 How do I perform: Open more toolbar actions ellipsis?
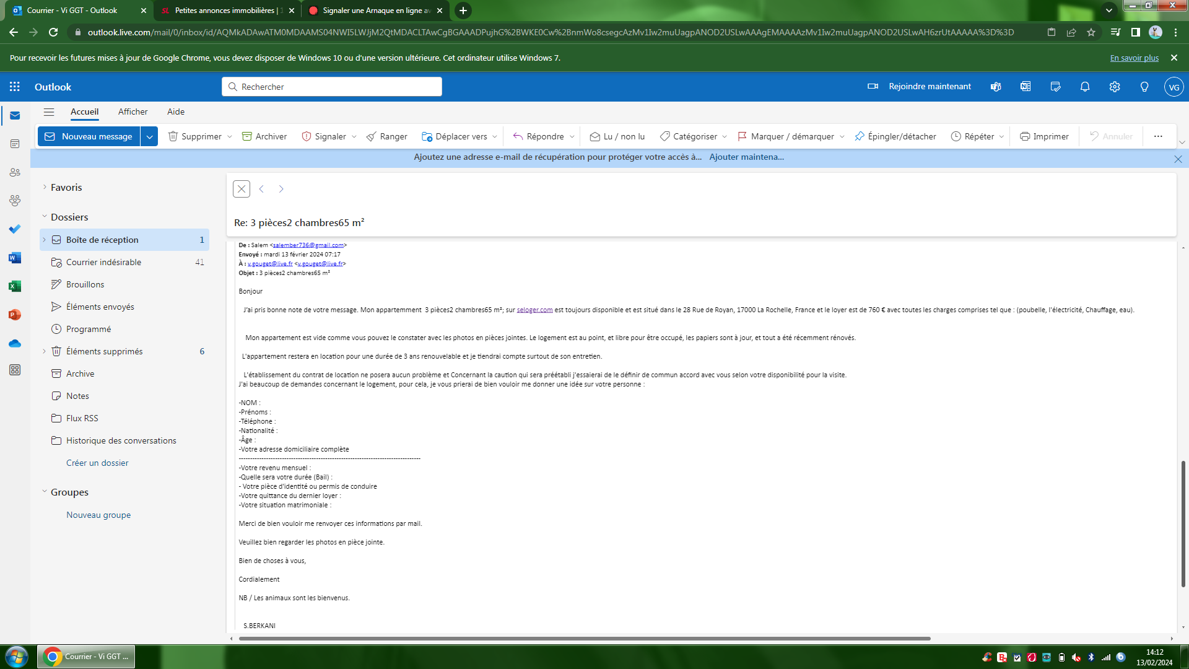[1158, 136]
